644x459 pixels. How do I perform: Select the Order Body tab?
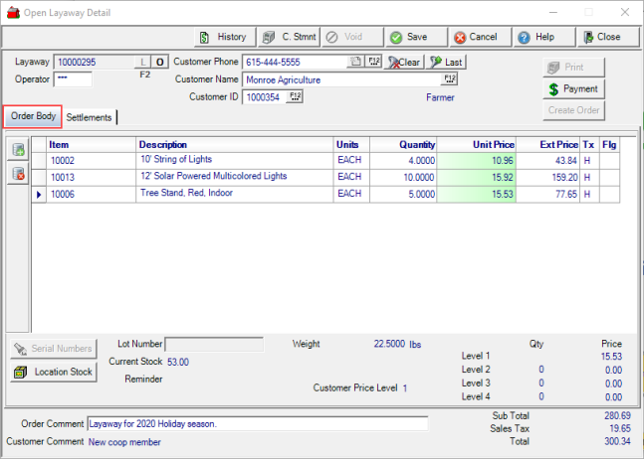point(33,116)
